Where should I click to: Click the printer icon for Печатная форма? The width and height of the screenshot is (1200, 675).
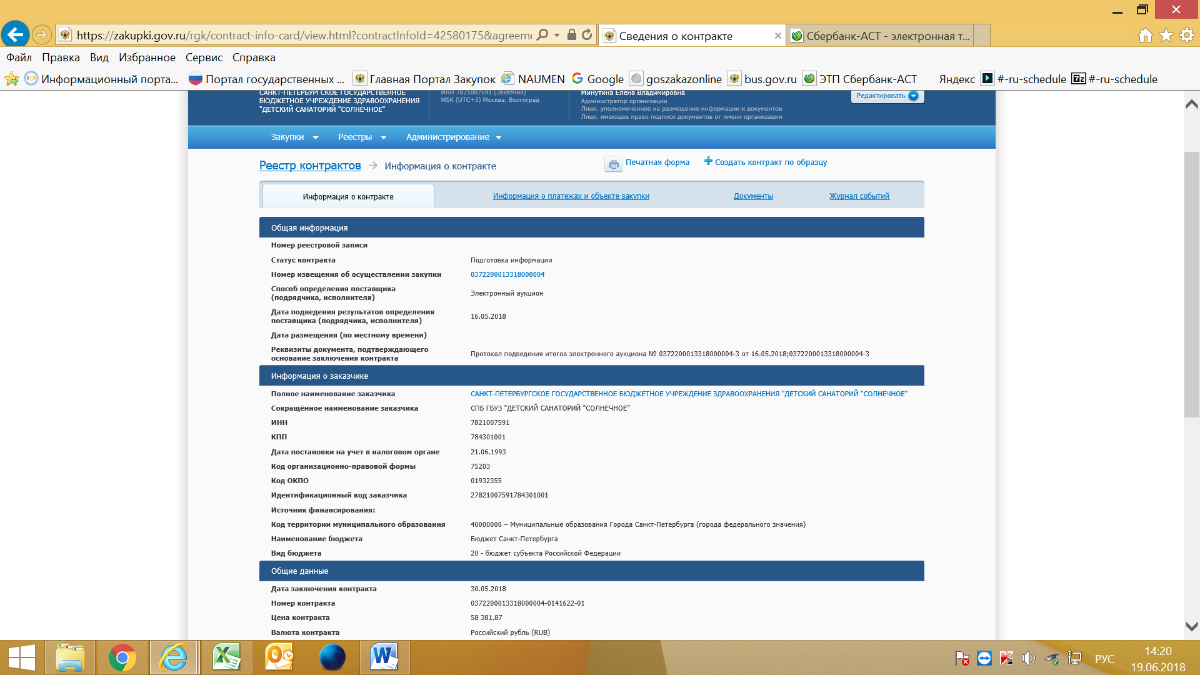point(613,164)
